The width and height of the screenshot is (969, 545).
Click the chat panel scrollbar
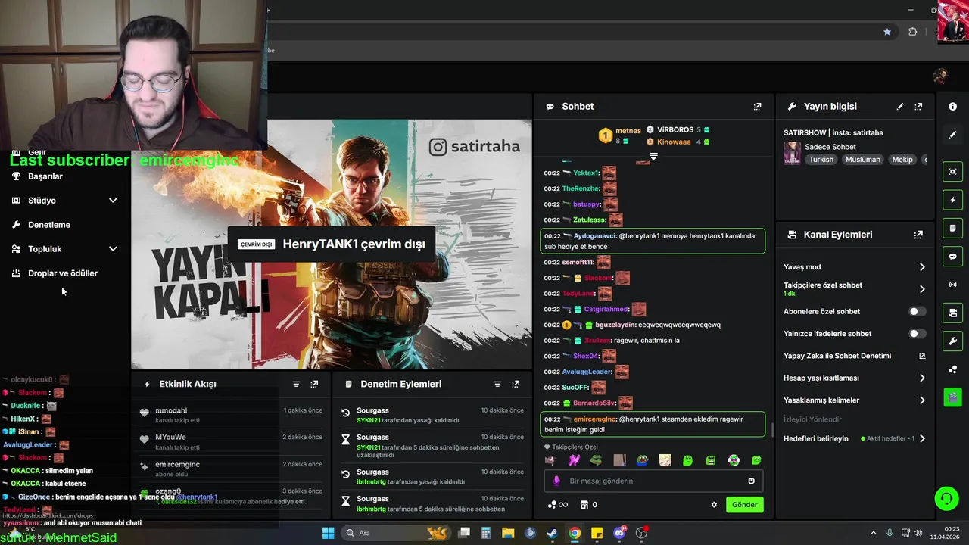pyautogui.click(x=771, y=429)
